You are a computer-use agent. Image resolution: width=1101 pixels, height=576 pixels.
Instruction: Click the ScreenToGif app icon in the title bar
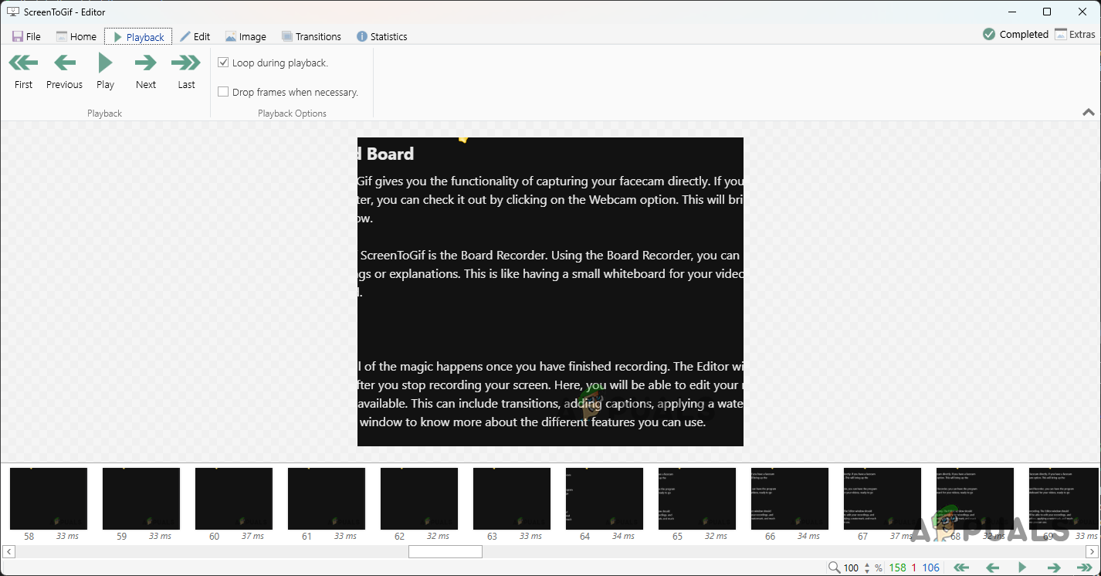(12, 12)
